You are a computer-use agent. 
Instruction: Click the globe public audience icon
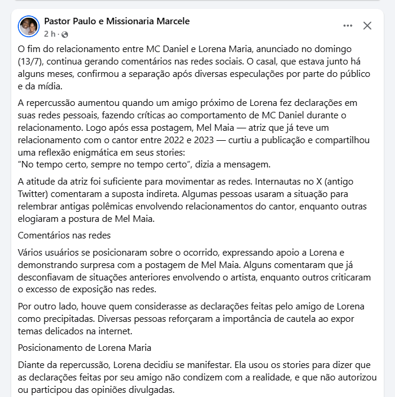pos(65,34)
